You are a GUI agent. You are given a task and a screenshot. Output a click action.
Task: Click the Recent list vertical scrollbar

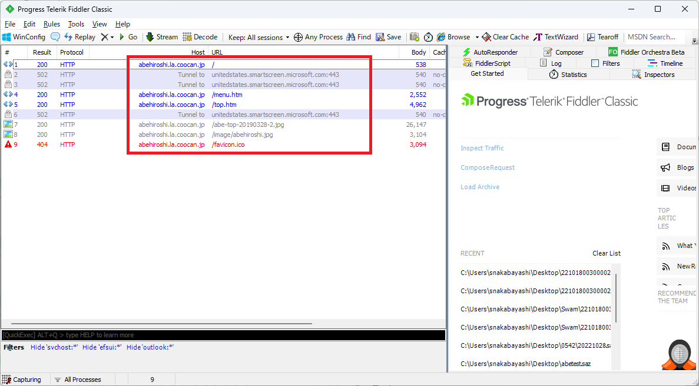615,298
